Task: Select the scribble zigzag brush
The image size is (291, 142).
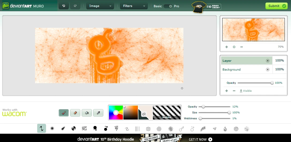Action: pyautogui.click(x=116, y=128)
